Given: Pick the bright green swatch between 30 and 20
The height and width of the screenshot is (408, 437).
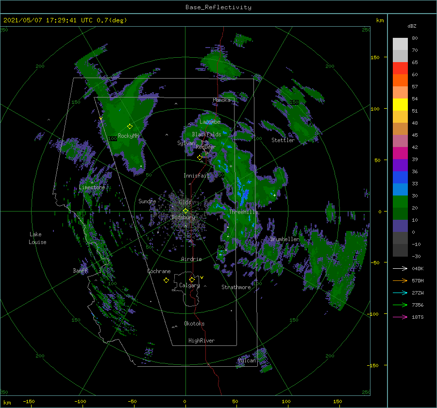Looking at the screenshot, I should [x=400, y=202].
